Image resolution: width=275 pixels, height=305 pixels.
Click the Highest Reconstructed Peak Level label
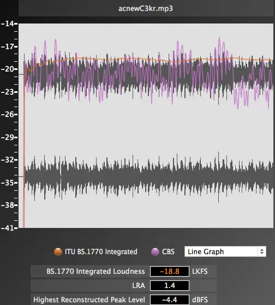(89, 300)
